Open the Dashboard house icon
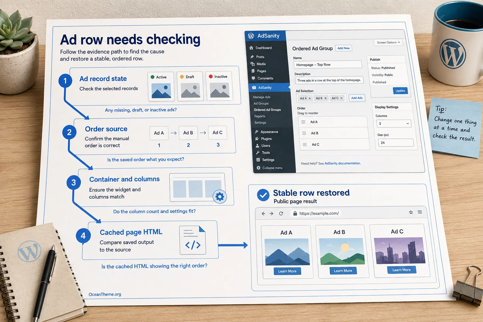 point(251,48)
